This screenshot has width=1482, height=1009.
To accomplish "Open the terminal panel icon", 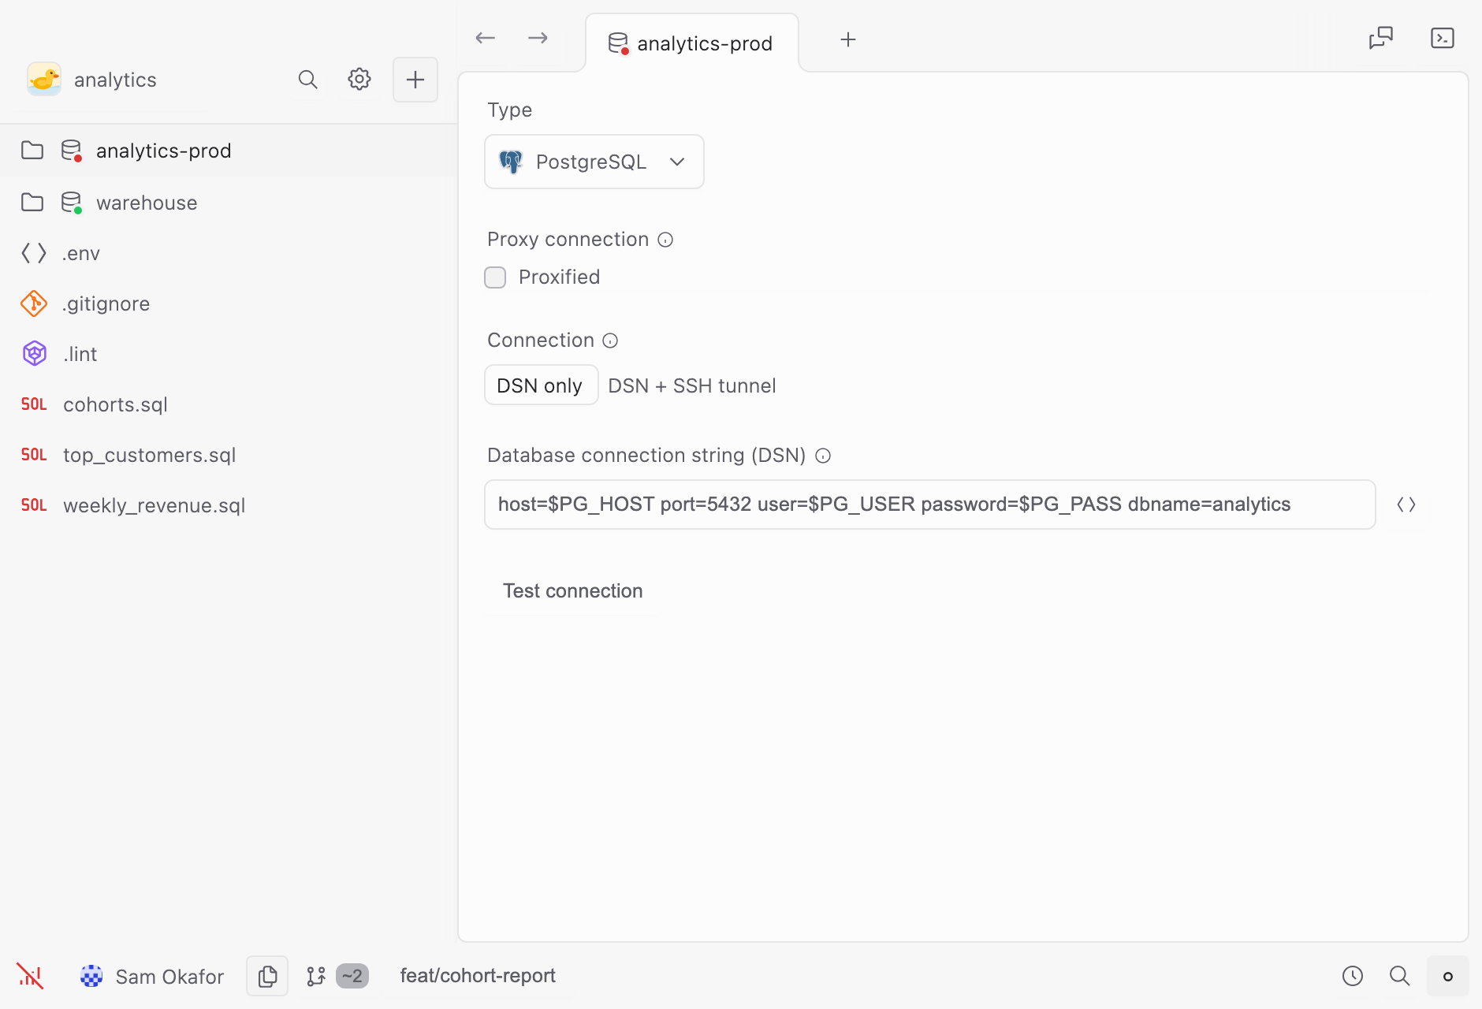I will (x=1443, y=38).
